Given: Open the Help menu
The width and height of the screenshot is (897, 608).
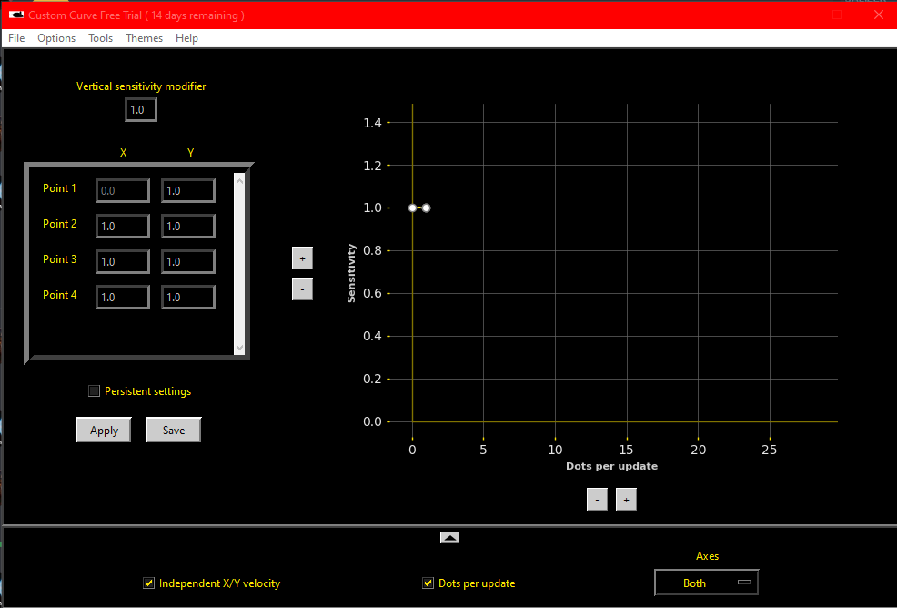Looking at the screenshot, I should pyautogui.click(x=187, y=38).
